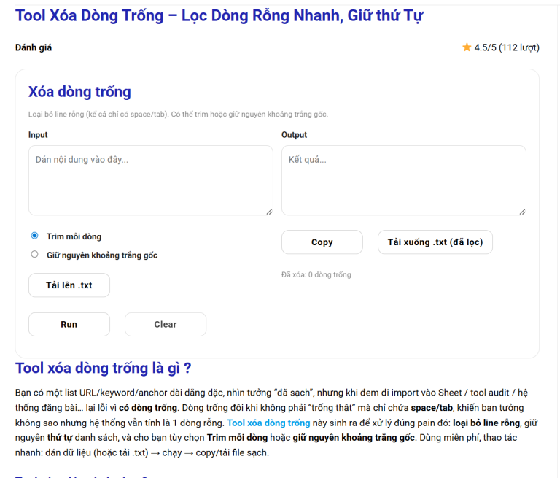Click the 'Giữ nguyên khoảng trắng gốc' option label

(102, 255)
